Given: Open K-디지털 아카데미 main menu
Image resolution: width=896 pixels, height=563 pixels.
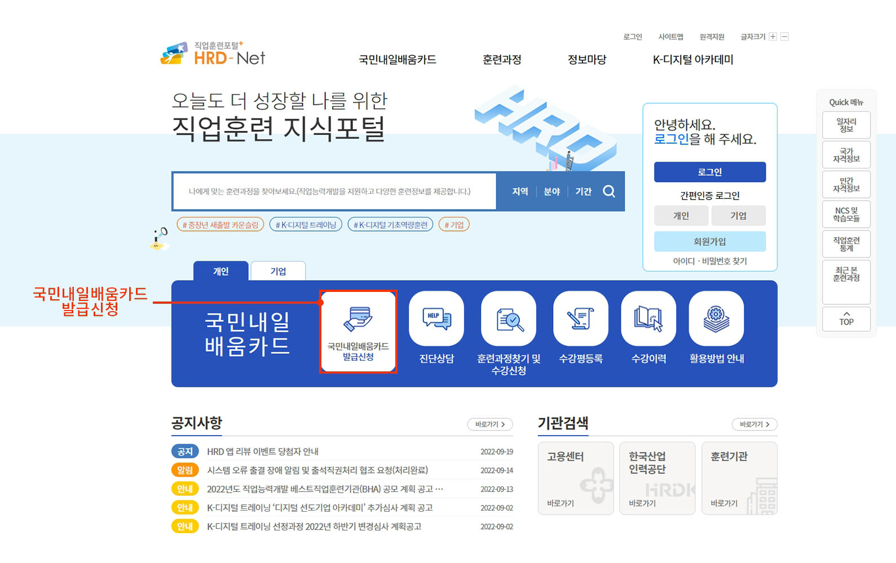Looking at the screenshot, I should (693, 60).
